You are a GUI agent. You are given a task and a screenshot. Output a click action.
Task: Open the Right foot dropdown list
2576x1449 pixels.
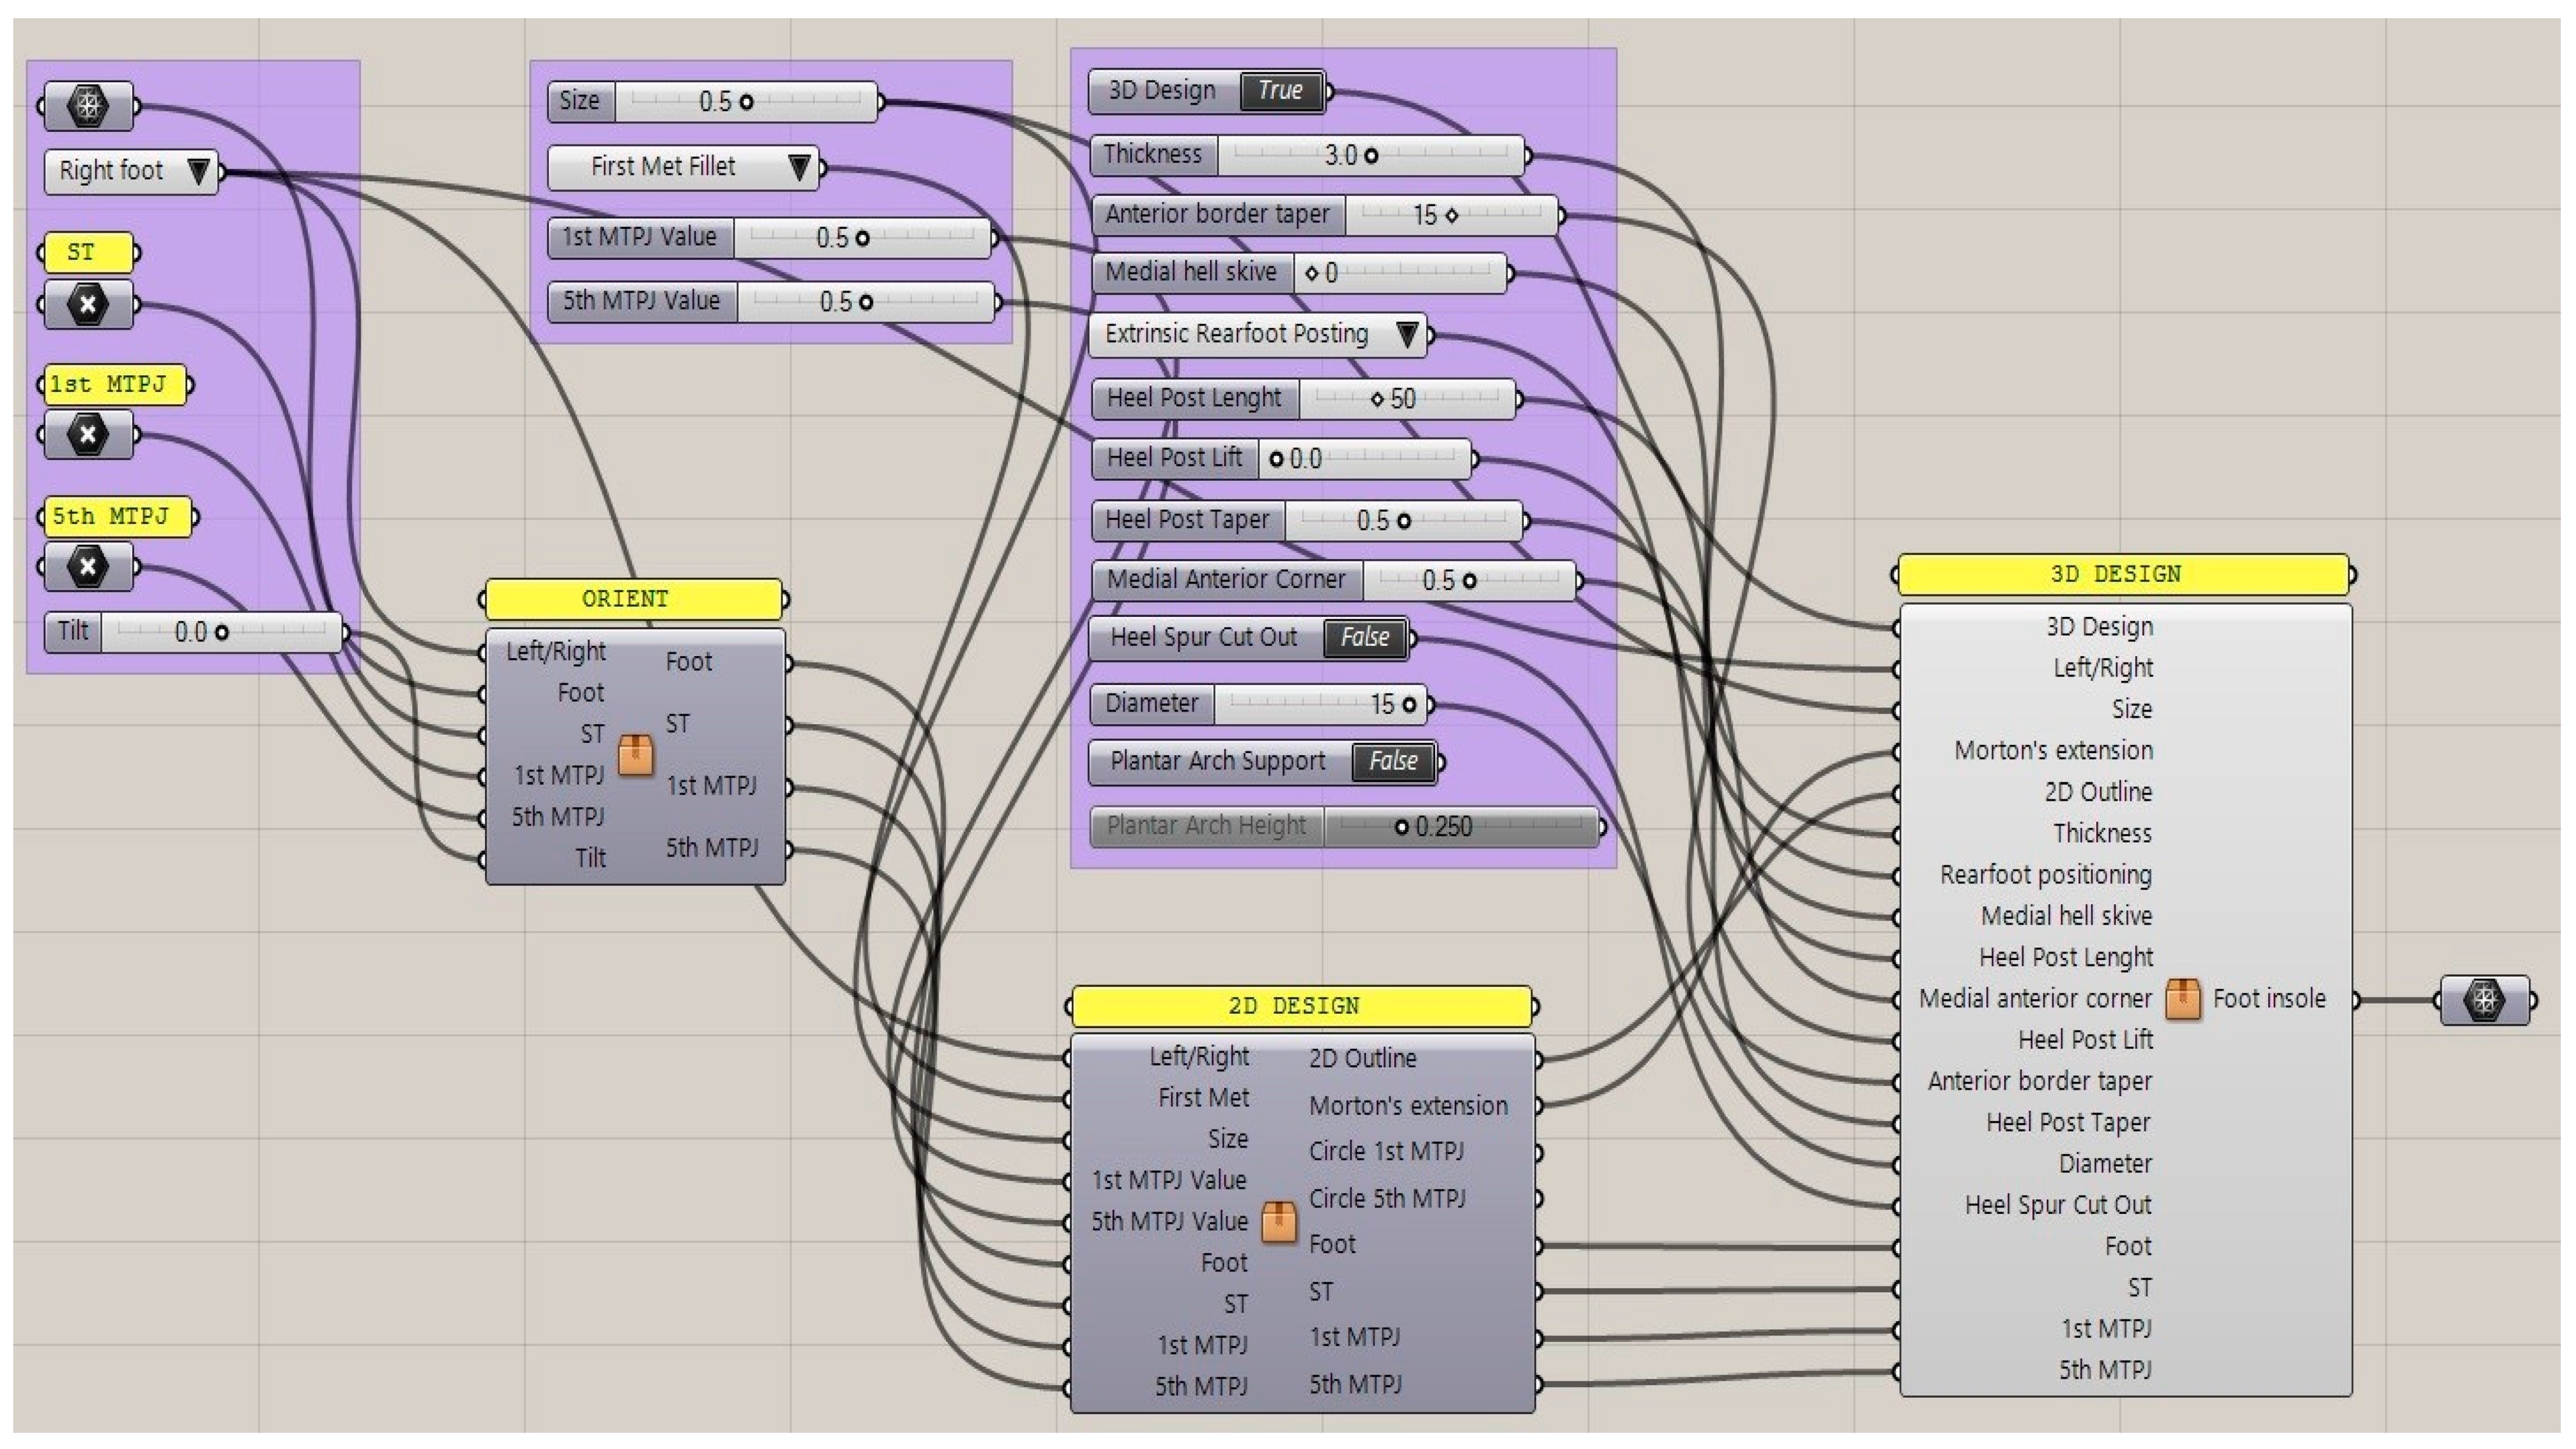point(199,171)
